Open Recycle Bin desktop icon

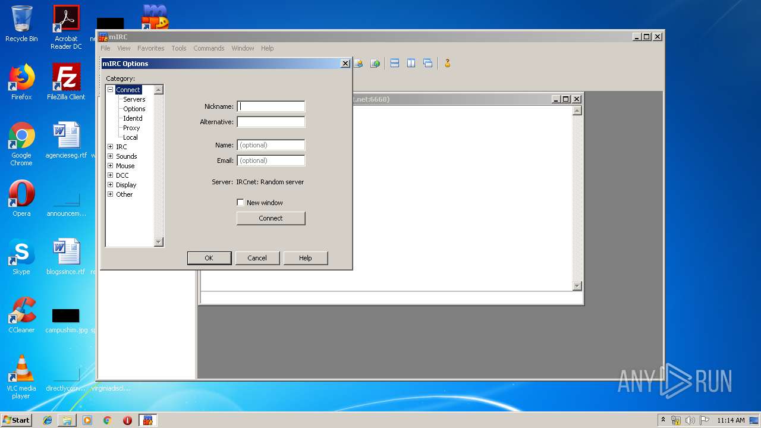[21, 24]
